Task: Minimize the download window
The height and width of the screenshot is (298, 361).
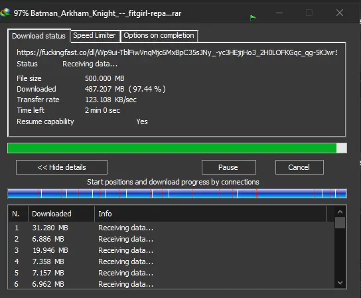Action: 279,13
